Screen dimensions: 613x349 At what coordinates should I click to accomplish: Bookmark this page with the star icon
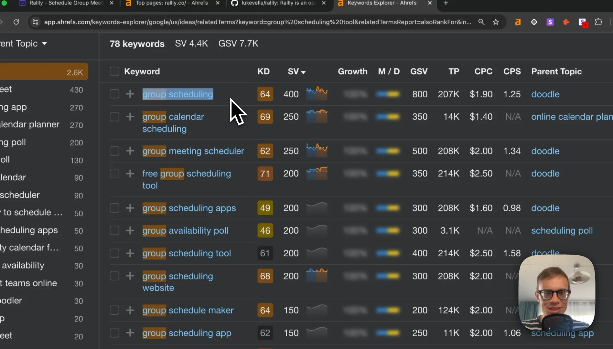(x=496, y=22)
